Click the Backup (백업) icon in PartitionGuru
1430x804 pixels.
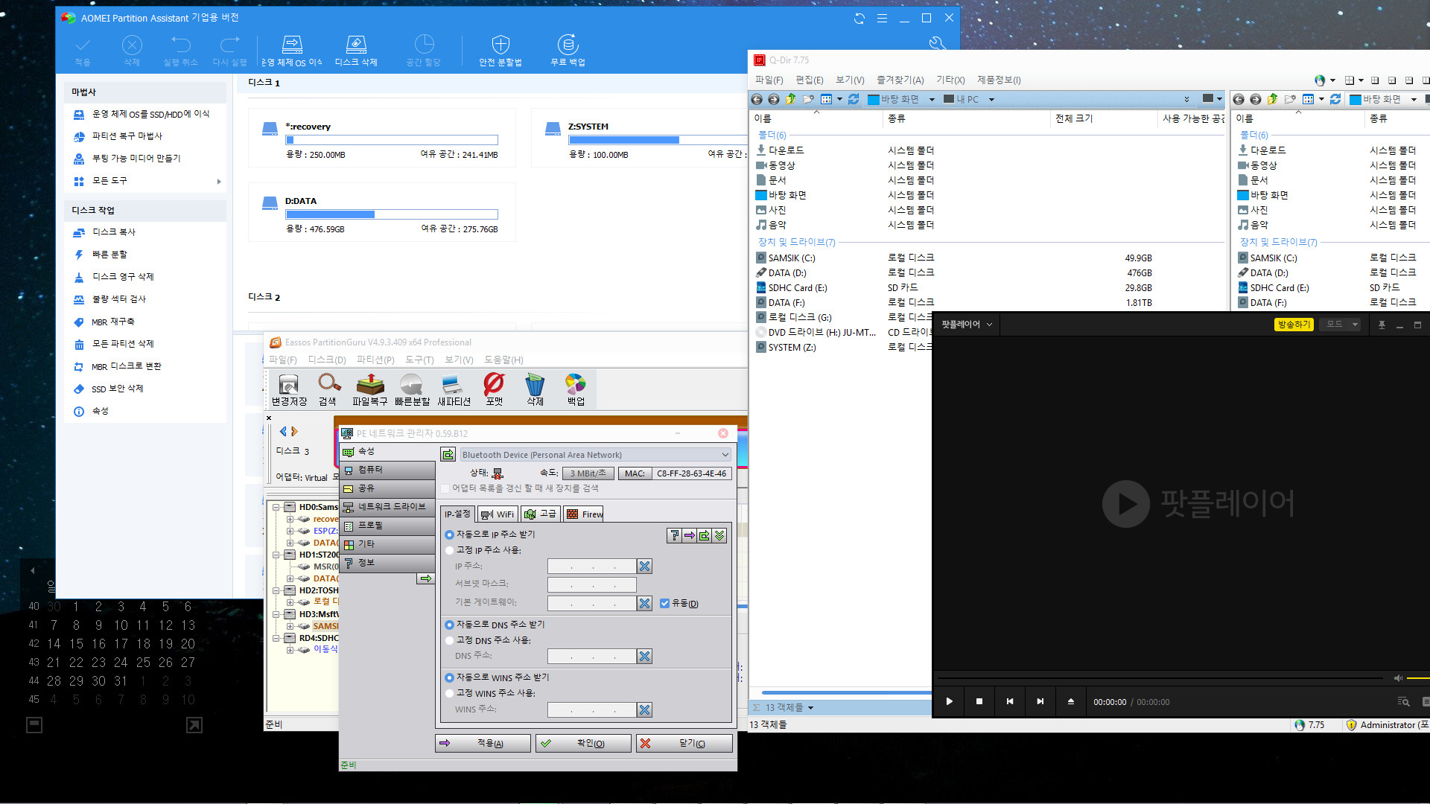pyautogui.click(x=575, y=384)
